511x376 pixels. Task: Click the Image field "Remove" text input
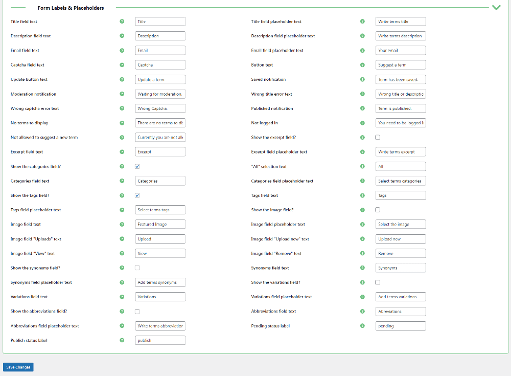click(400, 253)
